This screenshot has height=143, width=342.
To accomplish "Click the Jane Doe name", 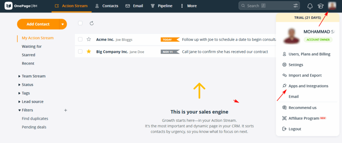I will click(137, 52).
